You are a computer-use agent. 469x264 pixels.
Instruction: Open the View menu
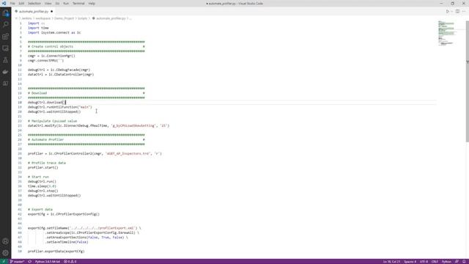[x=48, y=4]
